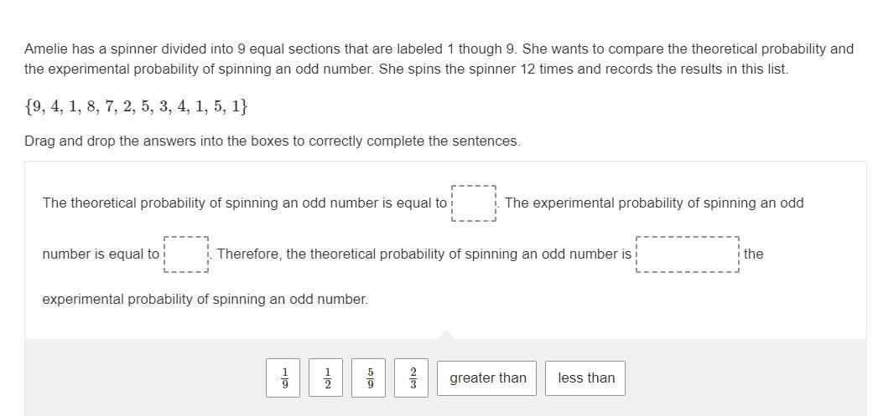Select the 1/9 fraction answer tile
The image size is (878, 416).
tap(284, 377)
